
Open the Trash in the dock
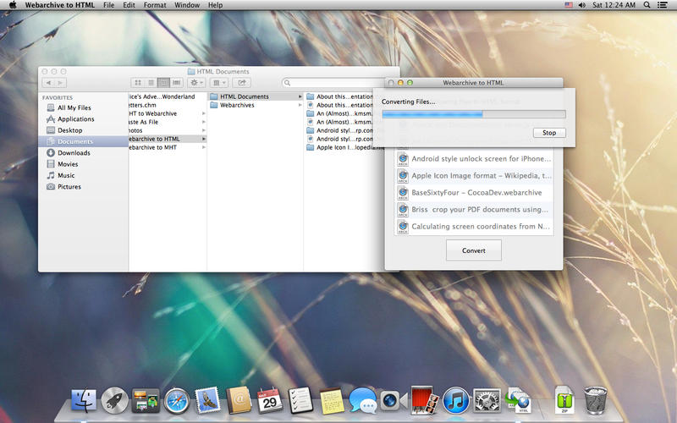(x=596, y=401)
